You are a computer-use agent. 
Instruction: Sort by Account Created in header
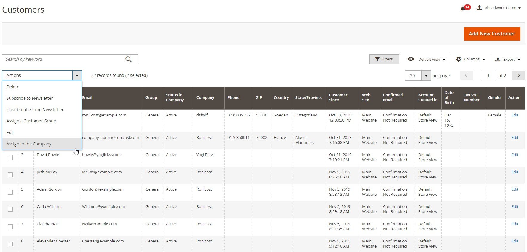coord(428,98)
